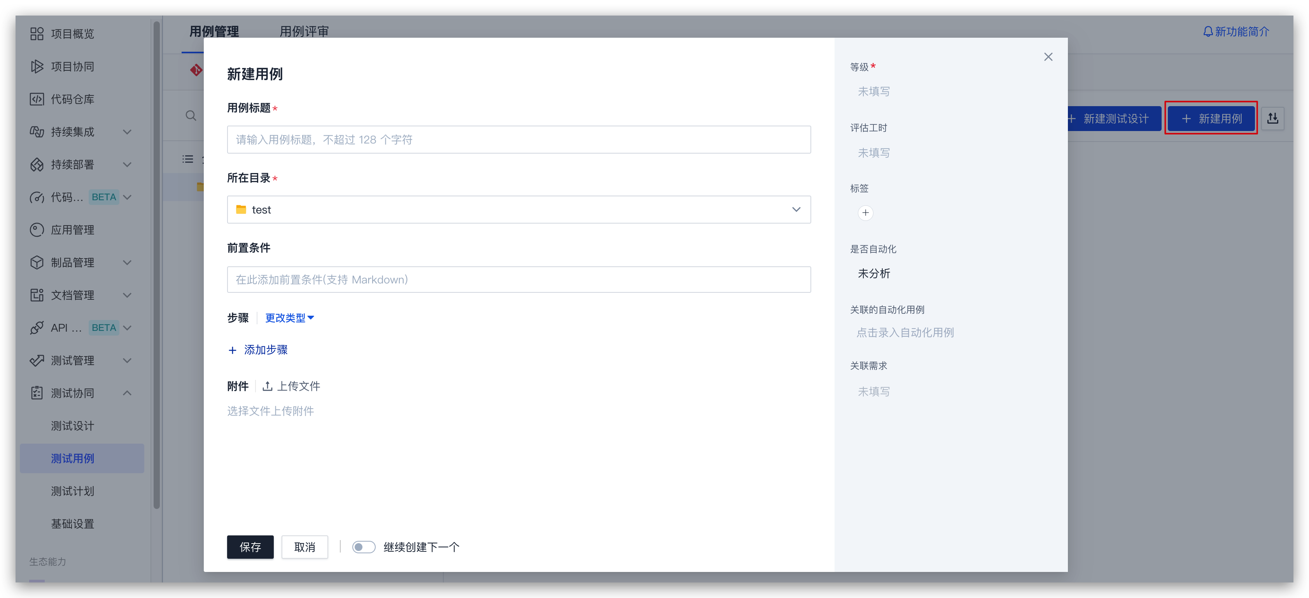The image size is (1309, 598).
Task: Open 测试设计 in the sidebar
Action: pos(73,426)
